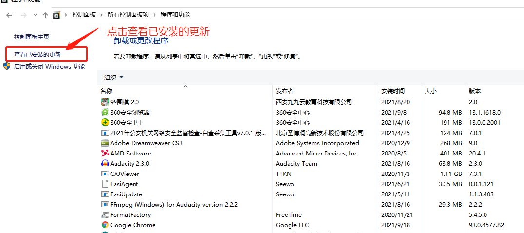
Task: Click the Audacity 2.3.0 headphone icon
Action: (x=105, y=163)
